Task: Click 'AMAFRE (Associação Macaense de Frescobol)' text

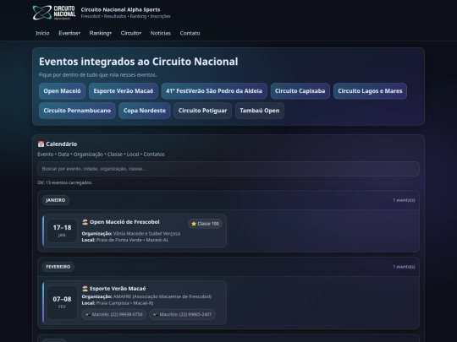Action: click(x=162, y=296)
